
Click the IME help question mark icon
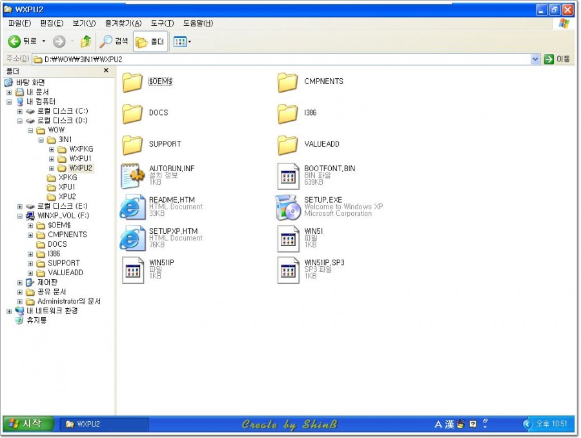(473, 424)
